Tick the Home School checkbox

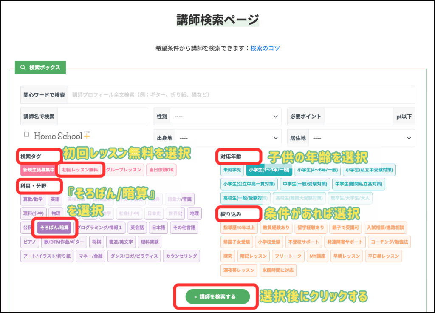tap(26, 134)
